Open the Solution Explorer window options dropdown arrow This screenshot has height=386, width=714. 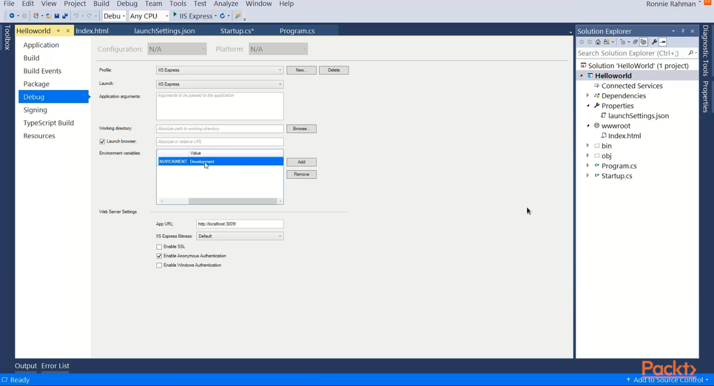click(x=674, y=31)
